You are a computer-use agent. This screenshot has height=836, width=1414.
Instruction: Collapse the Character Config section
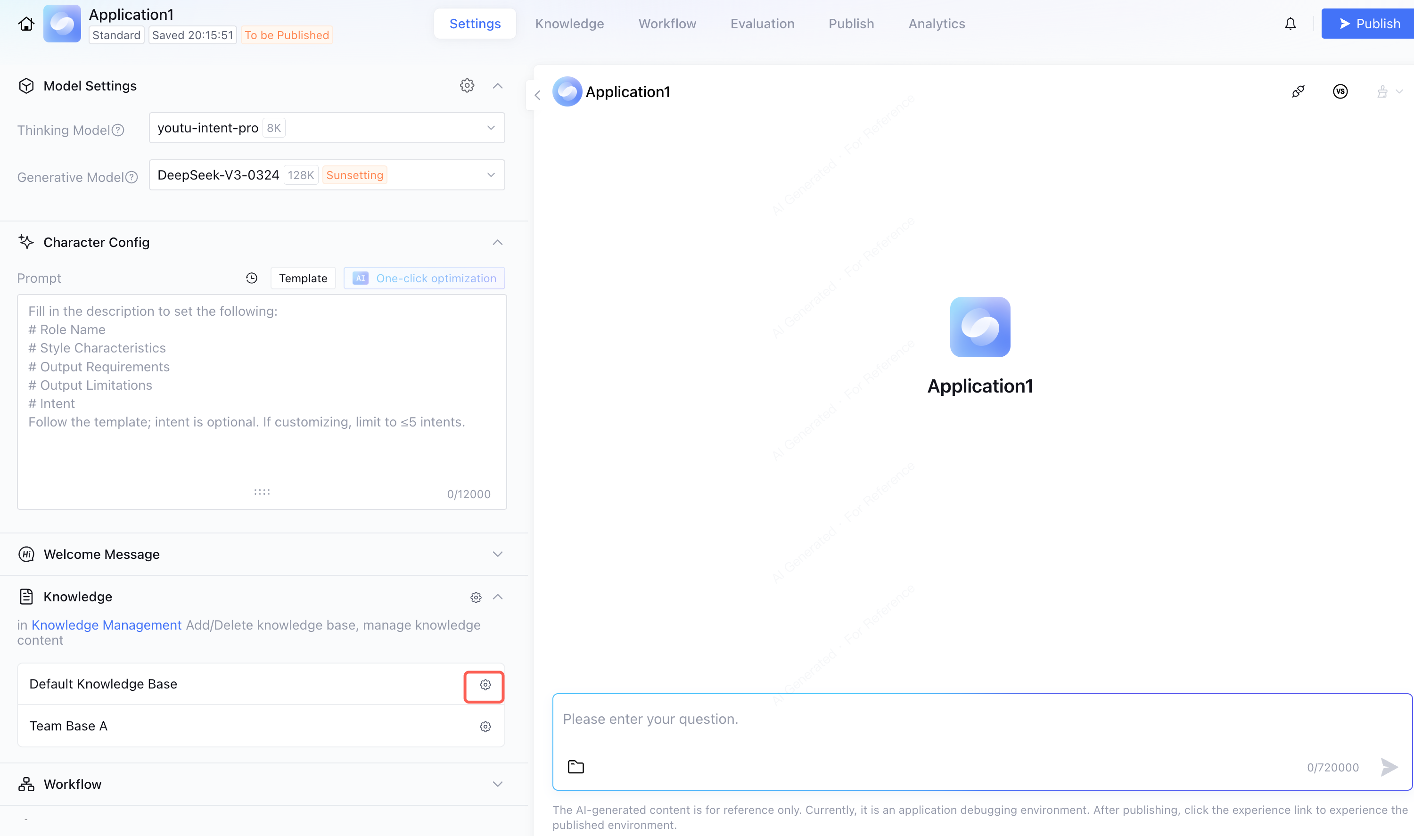(497, 242)
